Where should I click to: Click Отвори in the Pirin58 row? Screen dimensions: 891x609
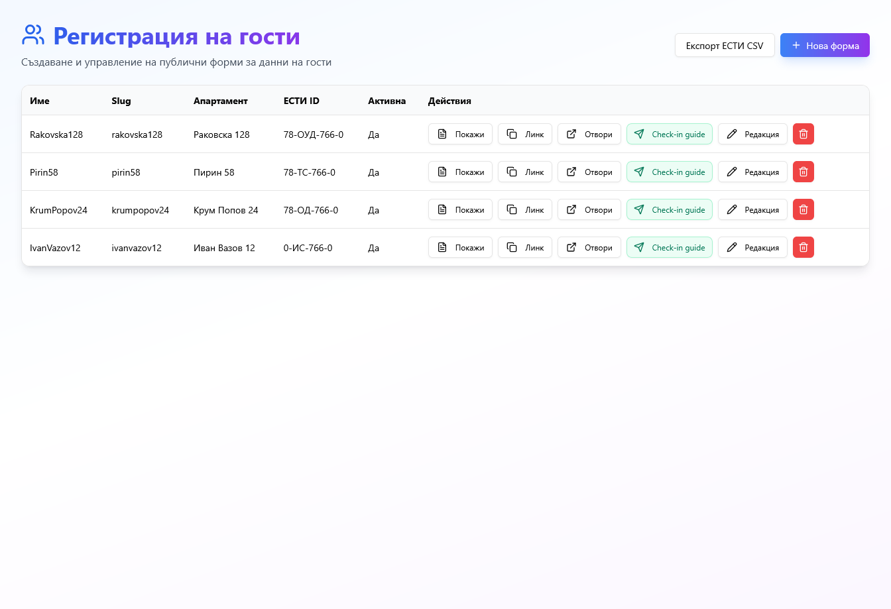(x=589, y=172)
